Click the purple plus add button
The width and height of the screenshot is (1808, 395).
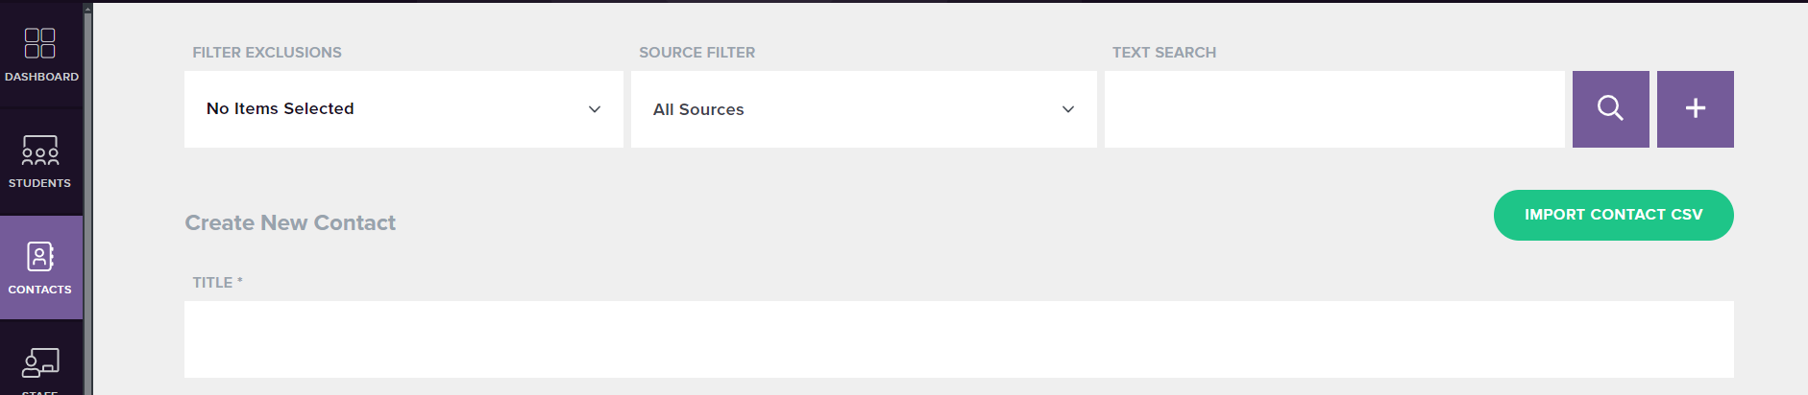pyautogui.click(x=1696, y=109)
